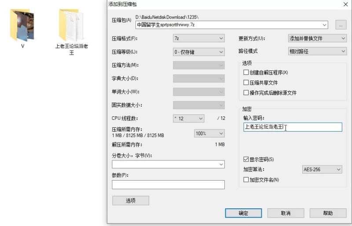The height and width of the screenshot is (226, 352).
Task: Enable the 加密文件名 checkbox
Action: coord(246,179)
